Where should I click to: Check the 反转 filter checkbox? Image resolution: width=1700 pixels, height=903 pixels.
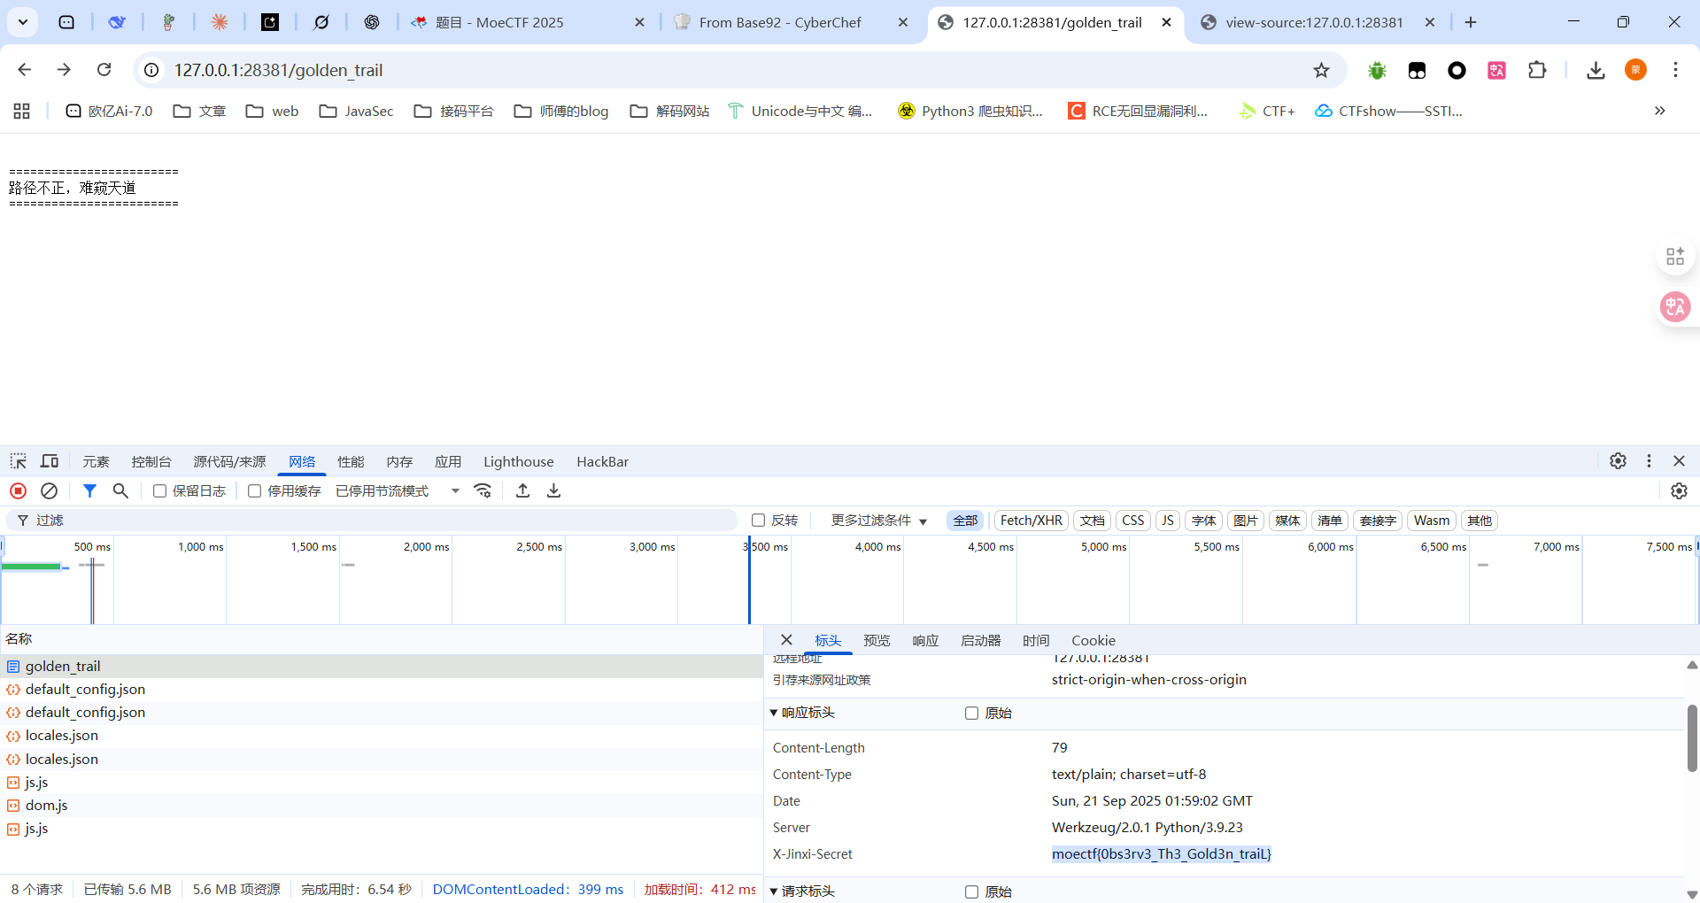758,521
